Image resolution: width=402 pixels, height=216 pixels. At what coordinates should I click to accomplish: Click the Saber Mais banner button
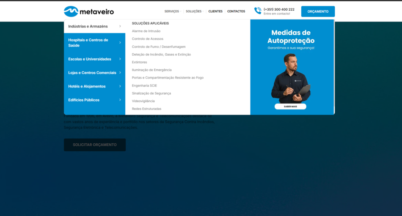coord(290,107)
